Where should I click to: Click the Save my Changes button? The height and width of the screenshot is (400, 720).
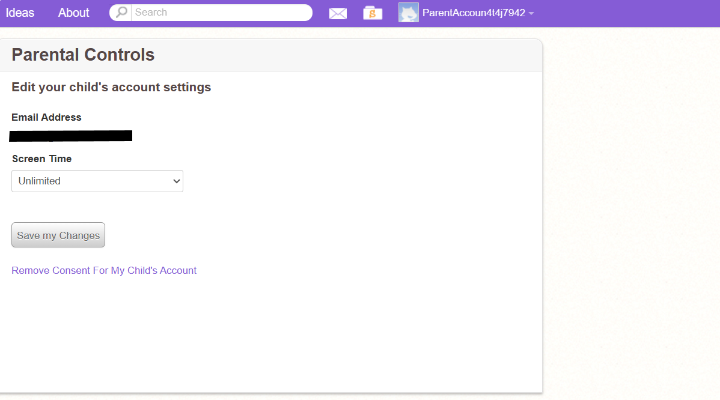pyautogui.click(x=58, y=235)
